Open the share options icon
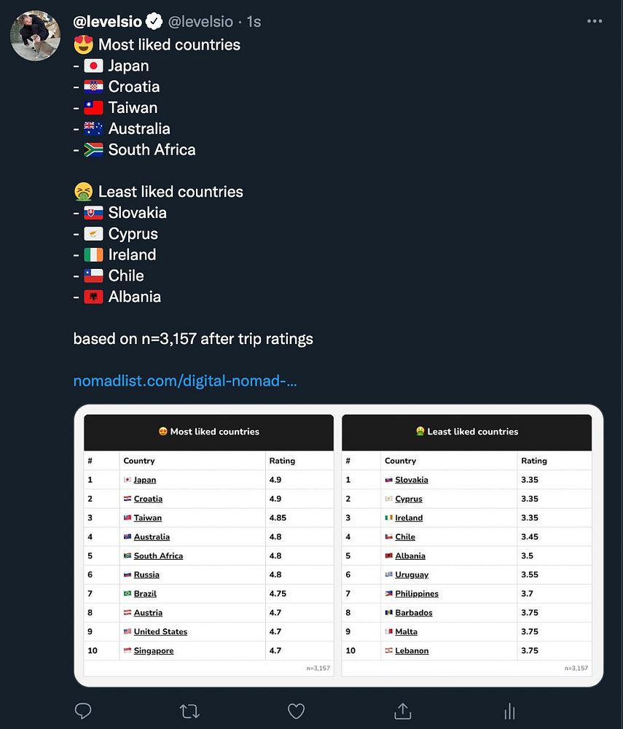623x729 pixels. pos(402,711)
